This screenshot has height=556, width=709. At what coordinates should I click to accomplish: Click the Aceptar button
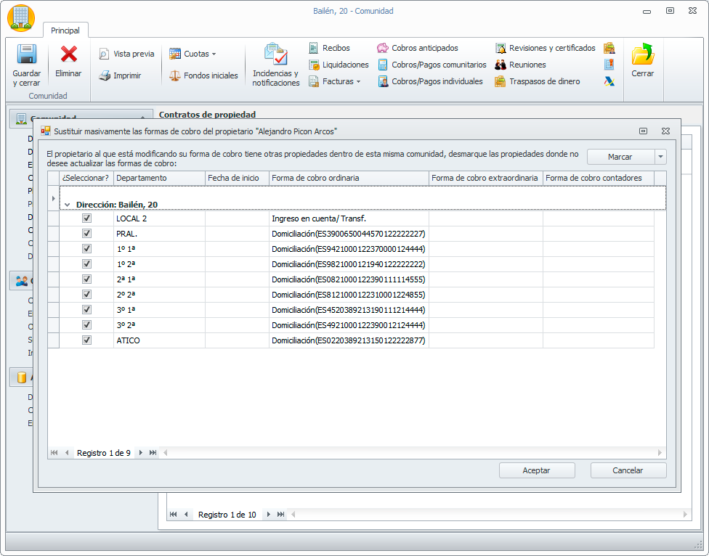tap(537, 470)
